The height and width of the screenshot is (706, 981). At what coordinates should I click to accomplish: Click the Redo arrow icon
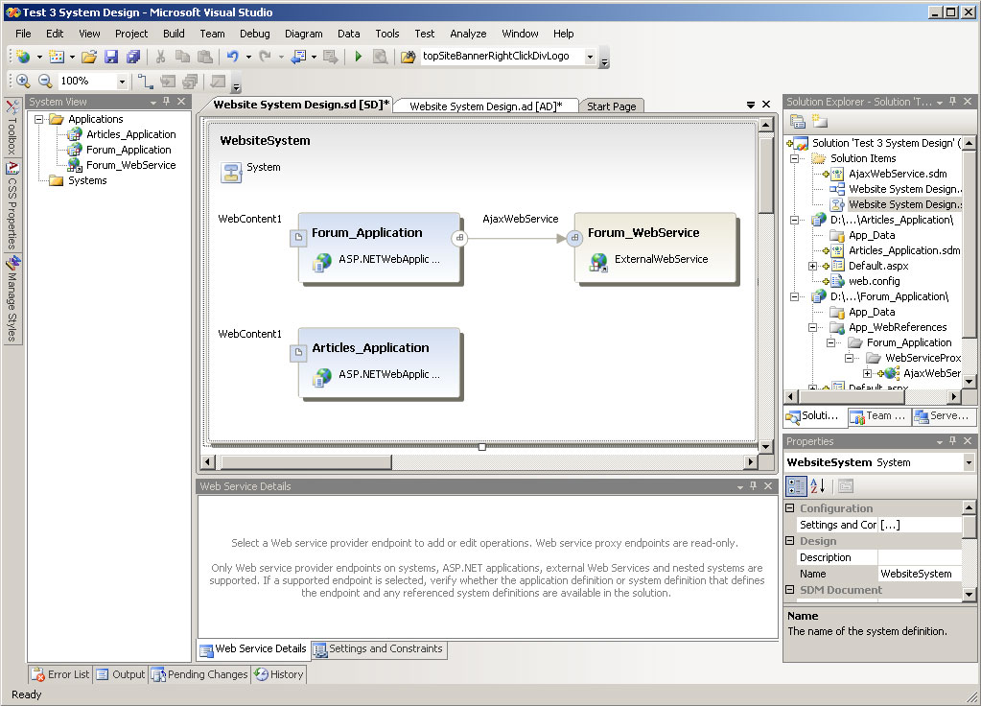pyautogui.click(x=266, y=57)
